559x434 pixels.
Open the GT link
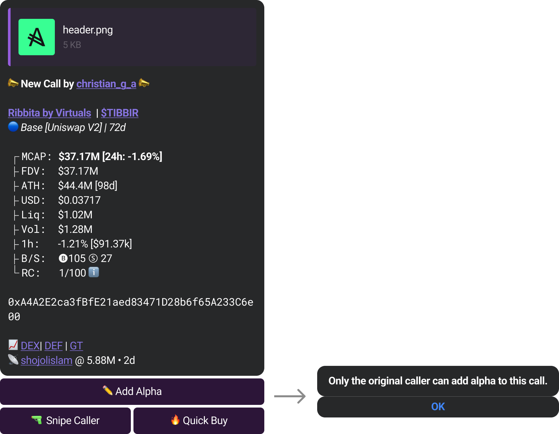click(x=76, y=346)
